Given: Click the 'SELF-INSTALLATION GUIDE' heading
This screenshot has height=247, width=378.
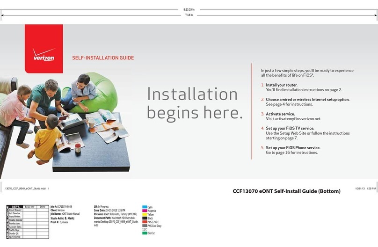Looking at the screenshot, I should tap(103, 58).
